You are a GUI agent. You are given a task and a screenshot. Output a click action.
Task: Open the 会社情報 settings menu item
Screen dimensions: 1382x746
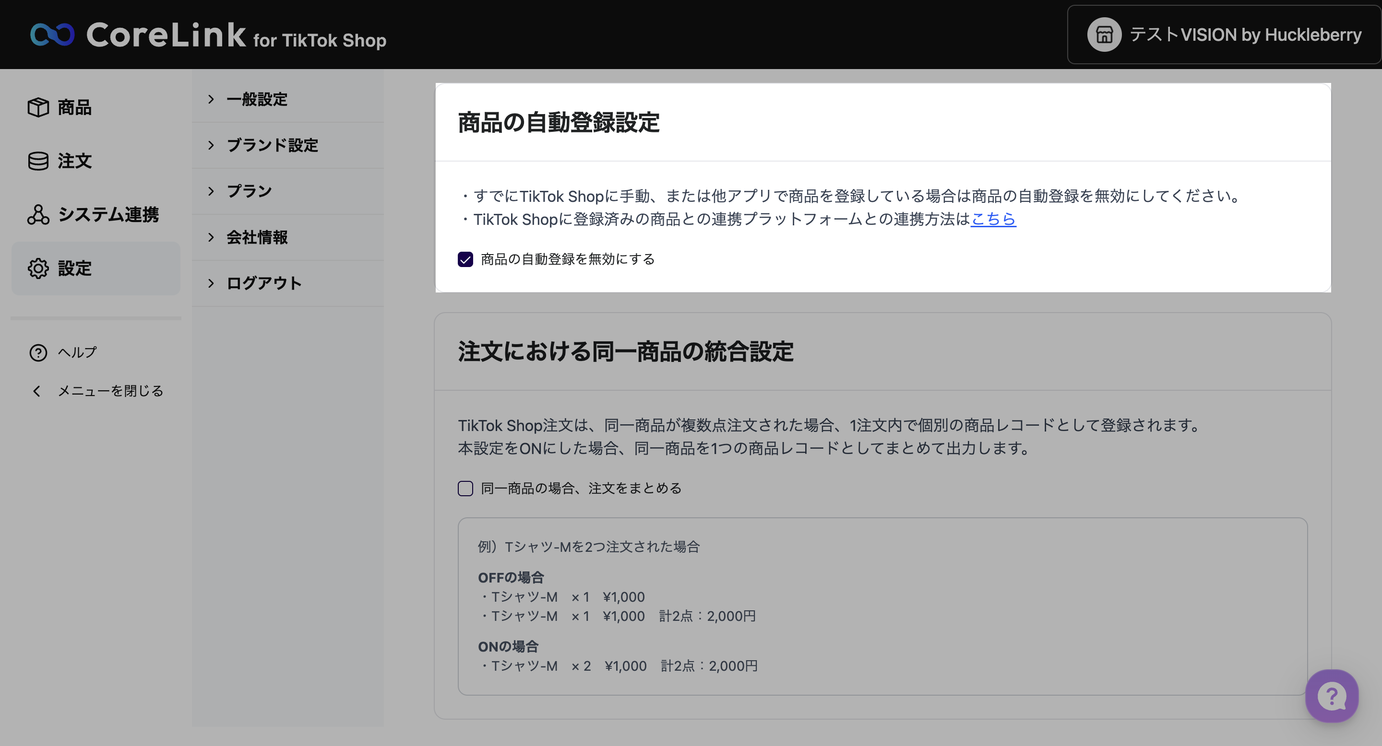pyautogui.click(x=257, y=237)
